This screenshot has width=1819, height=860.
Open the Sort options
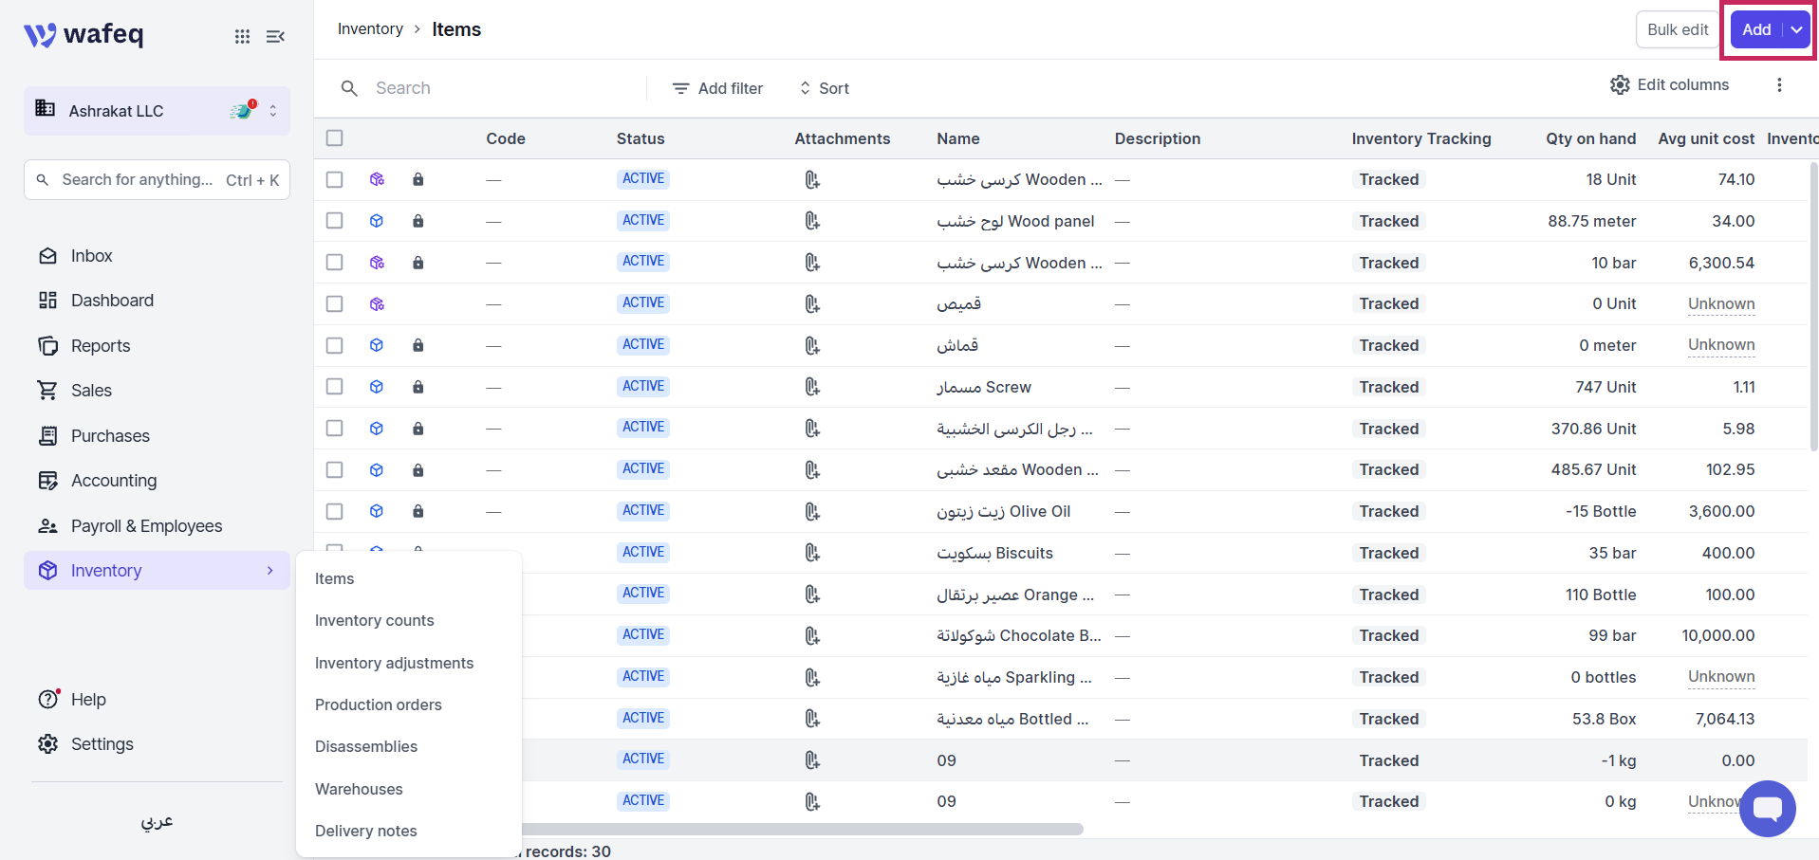tap(824, 88)
